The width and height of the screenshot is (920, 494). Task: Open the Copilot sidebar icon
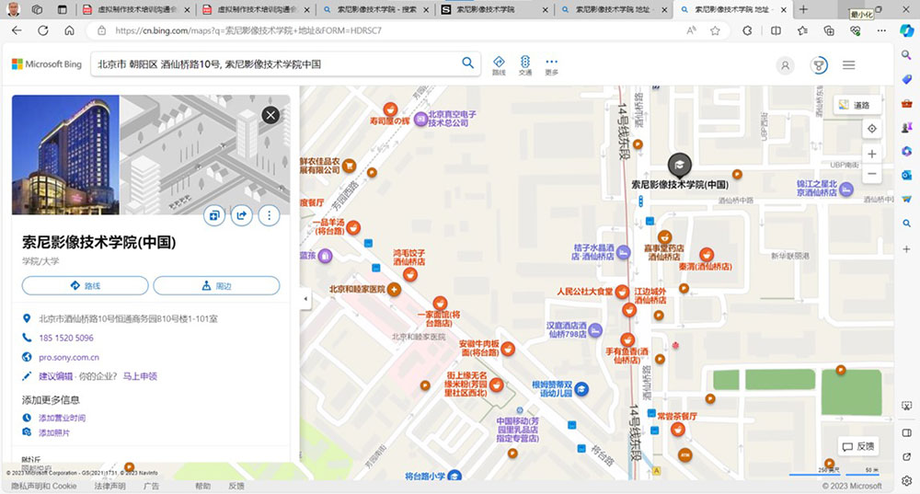[x=906, y=30]
